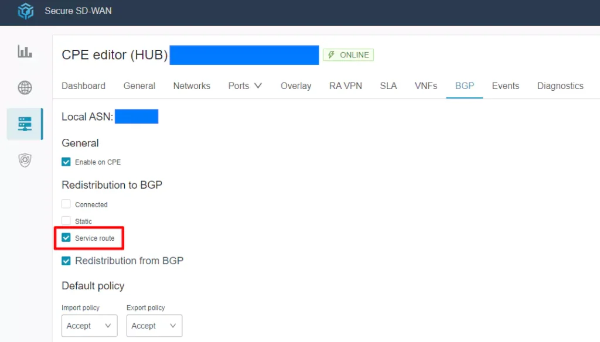Open the globe network map icon in sidebar
The height and width of the screenshot is (342, 600).
click(25, 88)
